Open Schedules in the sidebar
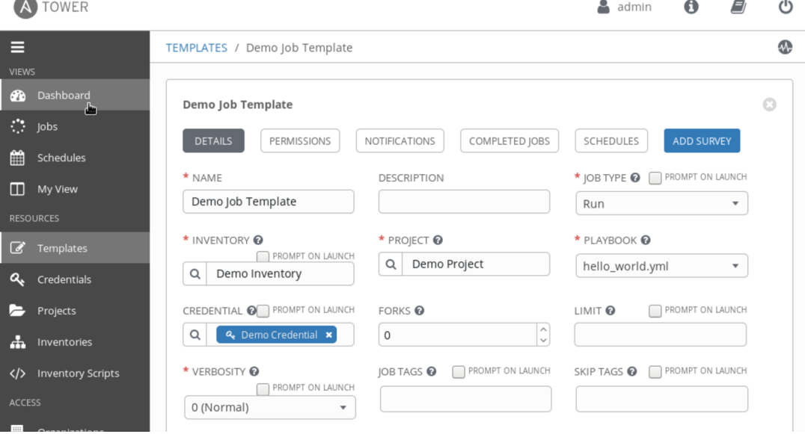This screenshot has width=805, height=434. click(x=75, y=158)
